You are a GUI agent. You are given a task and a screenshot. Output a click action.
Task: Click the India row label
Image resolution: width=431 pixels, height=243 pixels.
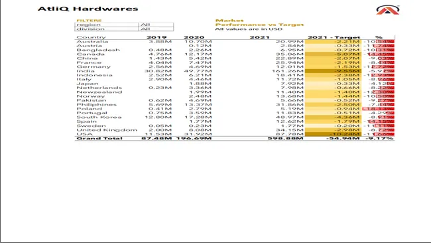pos(86,71)
